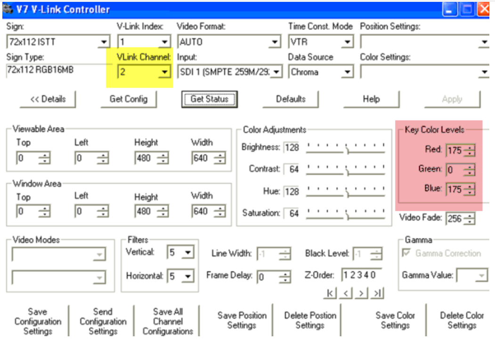Click the Viewable Area Height spinner
Image resolution: width=495 pixels, height=341 pixels.
162,159
